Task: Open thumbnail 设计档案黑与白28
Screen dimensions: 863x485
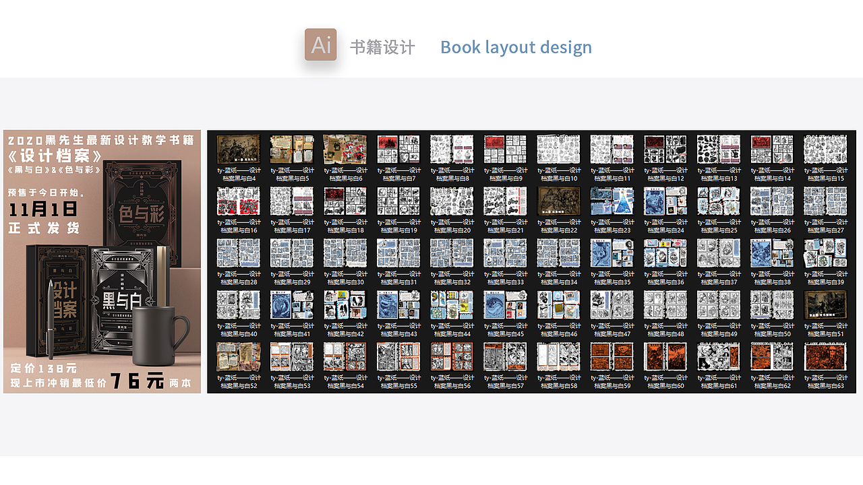Action: coord(238,253)
